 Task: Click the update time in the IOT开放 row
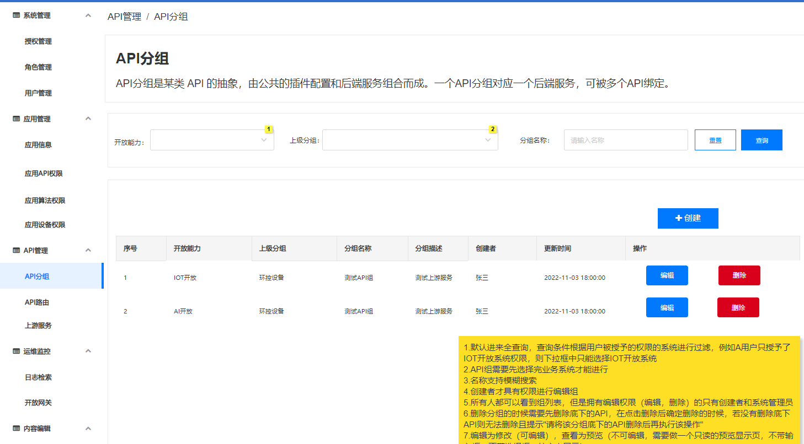coord(574,278)
